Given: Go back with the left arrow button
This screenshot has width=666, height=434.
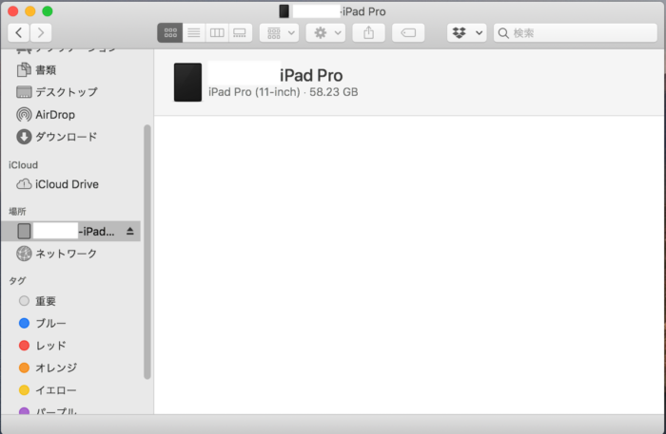Looking at the screenshot, I should click(x=18, y=32).
